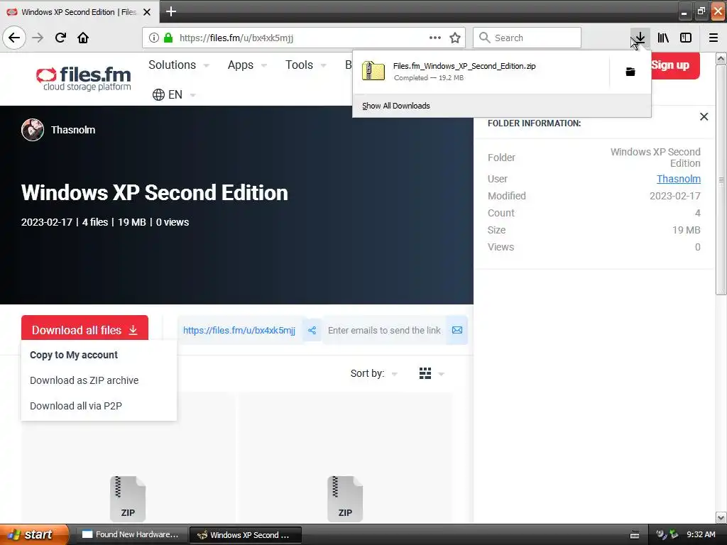This screenshot has height=545, width=727.
Task: Open the Firefox hamburger menu
Action: [x=714, y=38]
